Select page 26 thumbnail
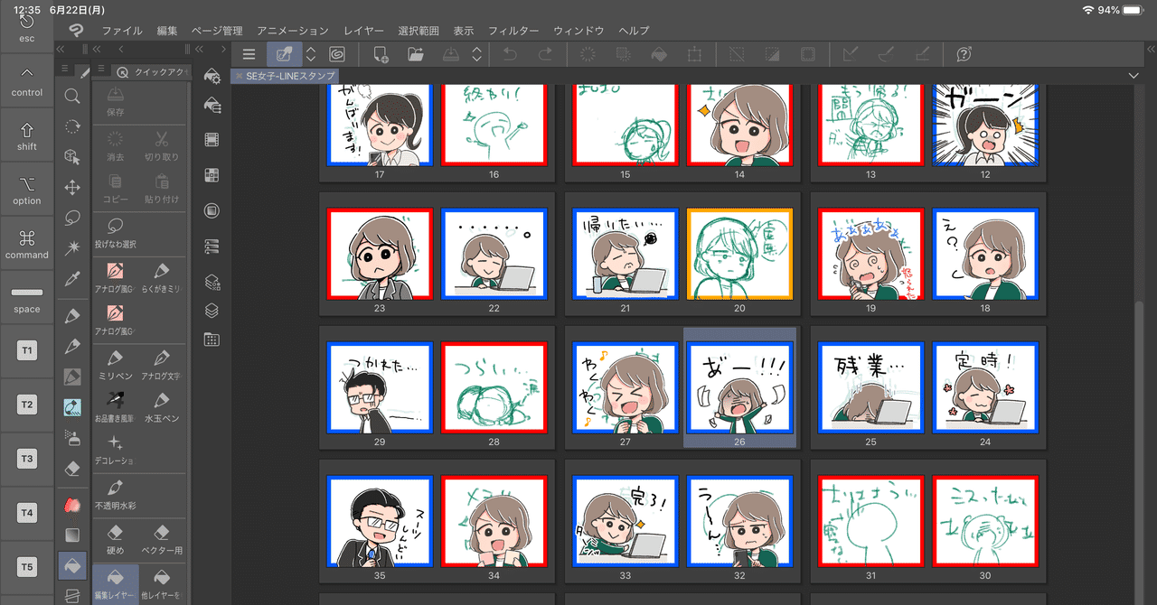The image size is (1157, 605). click(739, 388)
